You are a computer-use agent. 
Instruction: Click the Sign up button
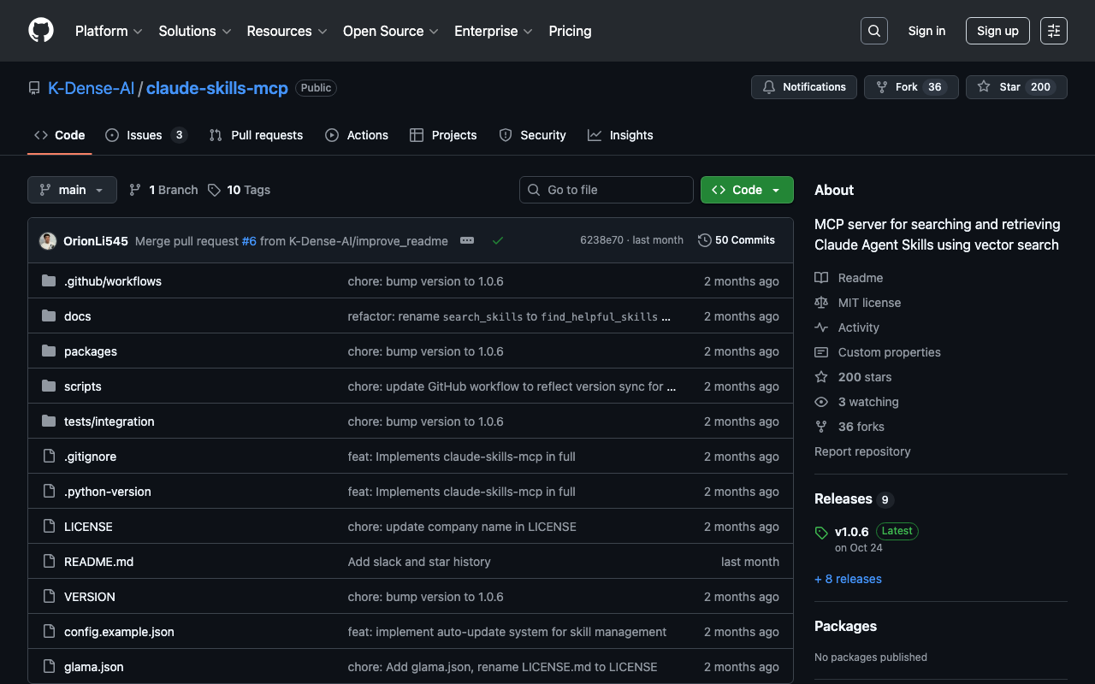(997, 31)
